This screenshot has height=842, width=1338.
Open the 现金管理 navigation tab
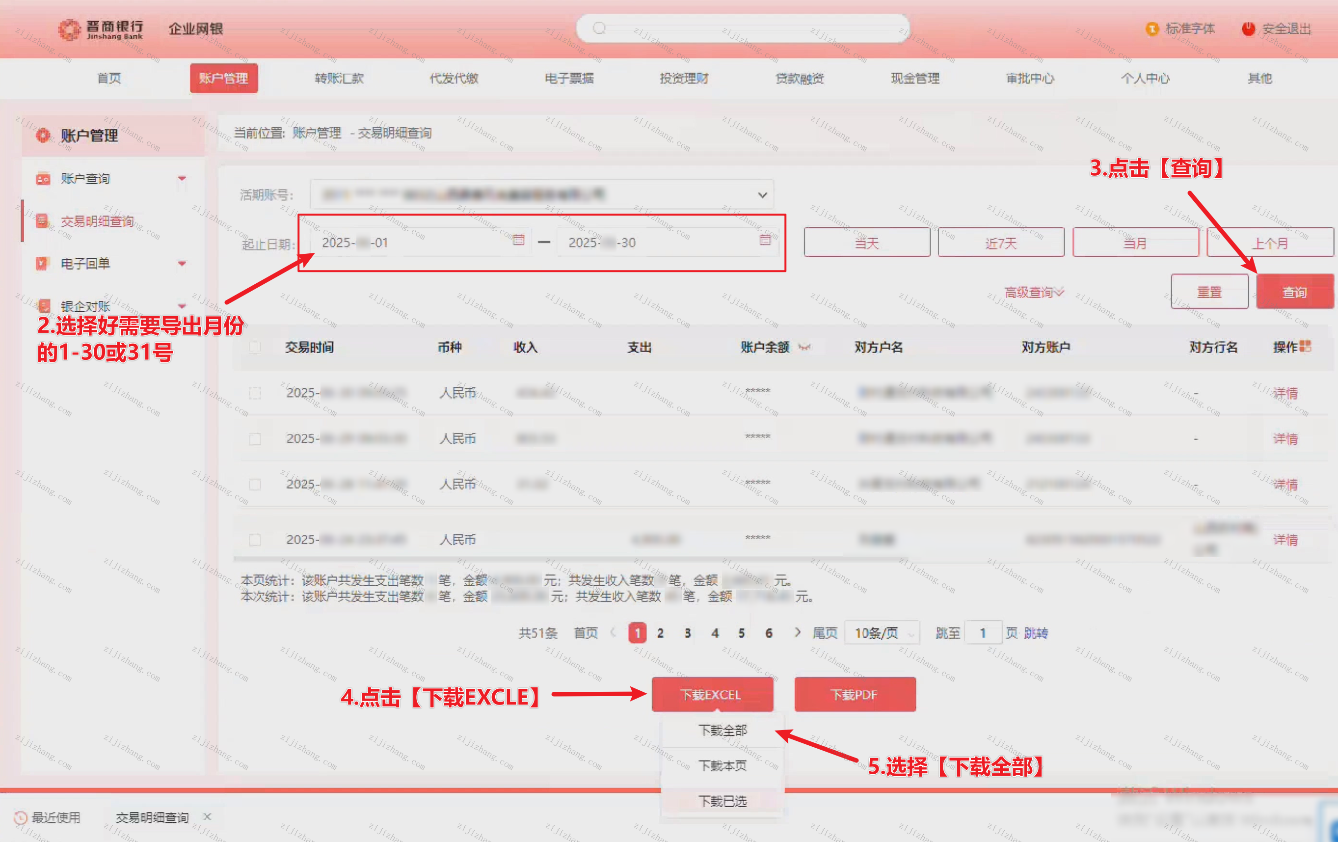[x=915, y=79]
